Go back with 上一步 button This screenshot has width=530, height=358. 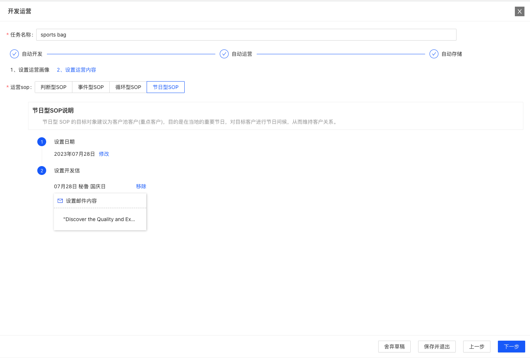coord(477,347)
